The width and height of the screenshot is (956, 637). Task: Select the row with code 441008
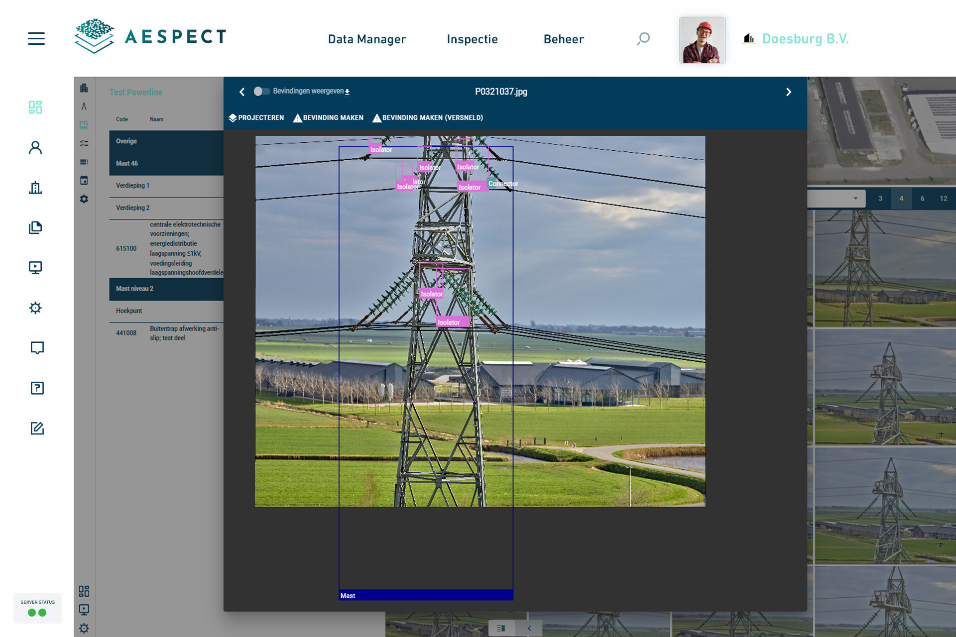tap(166, 333)
